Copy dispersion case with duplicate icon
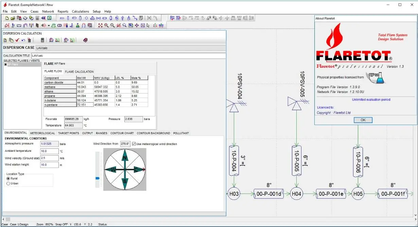The height and width of the screenshot is (227, 418). tap(11, 40)
